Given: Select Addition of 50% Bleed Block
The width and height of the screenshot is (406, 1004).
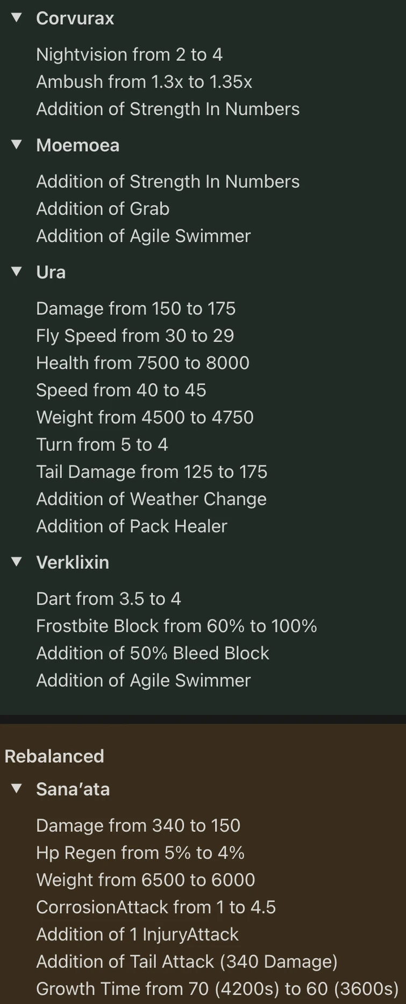Looking at the screenshot, I should point(152,653).
